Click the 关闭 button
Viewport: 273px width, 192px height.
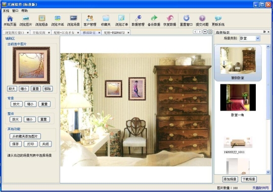(45, 144)
